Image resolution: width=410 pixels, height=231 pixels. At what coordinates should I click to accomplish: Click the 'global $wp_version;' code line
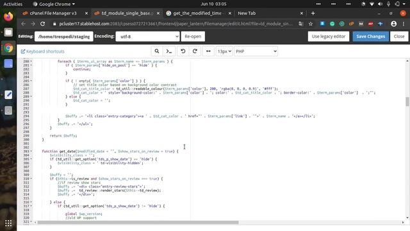click(84, 214)
